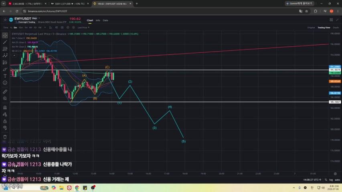The image size is (342, 192).
Task: Pick the text annotation tool
Action: (5, 76)
